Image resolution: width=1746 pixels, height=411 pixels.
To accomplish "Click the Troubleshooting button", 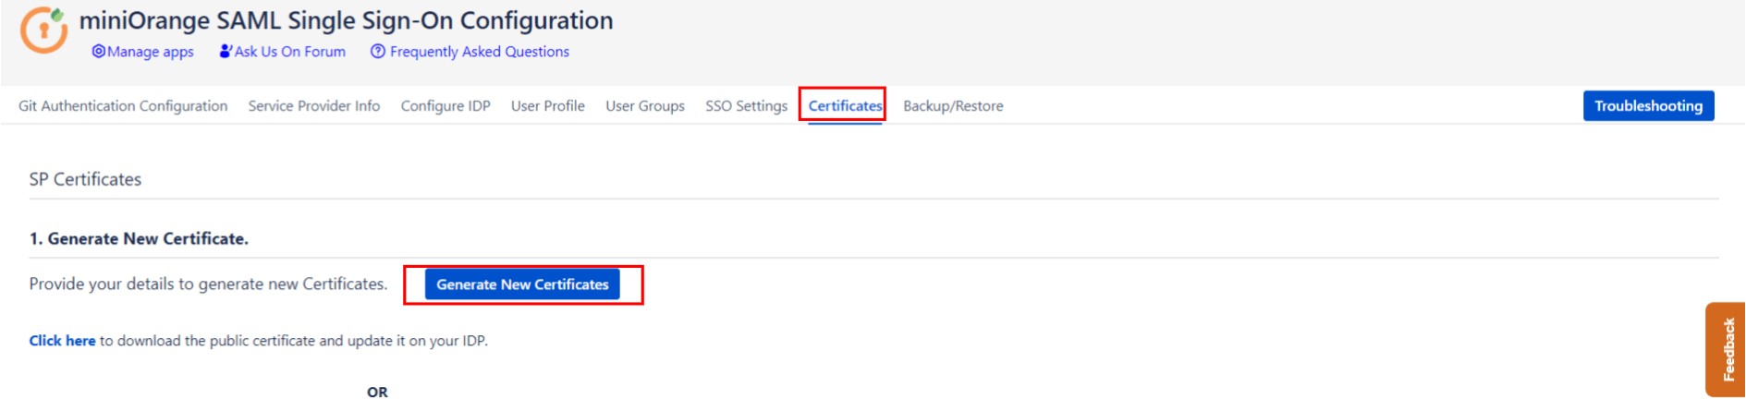I will [1648, 105].
